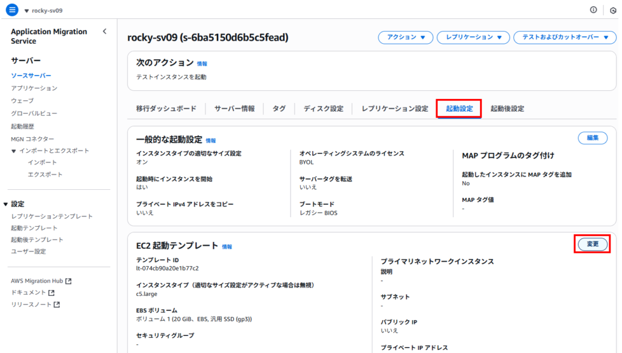Switch to the 移行ダッシュボード tab

click(166, 109)
